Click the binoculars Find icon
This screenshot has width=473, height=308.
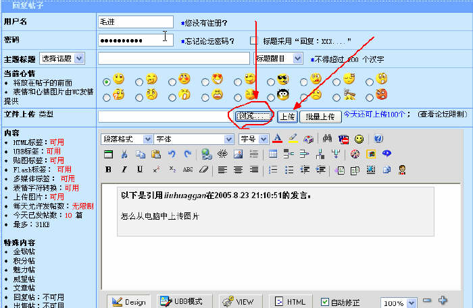(328, 139)
